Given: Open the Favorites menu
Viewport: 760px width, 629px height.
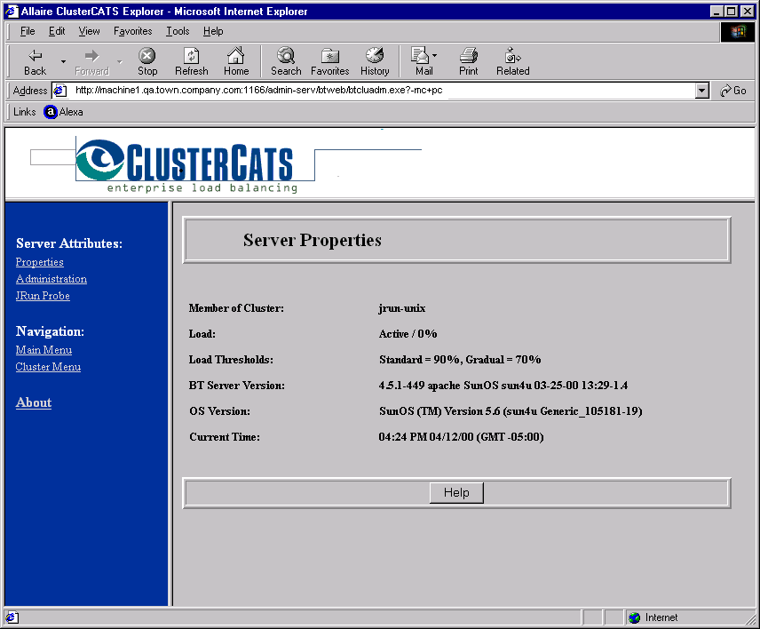Looking at the screenshot, I should tap(133, 31).
